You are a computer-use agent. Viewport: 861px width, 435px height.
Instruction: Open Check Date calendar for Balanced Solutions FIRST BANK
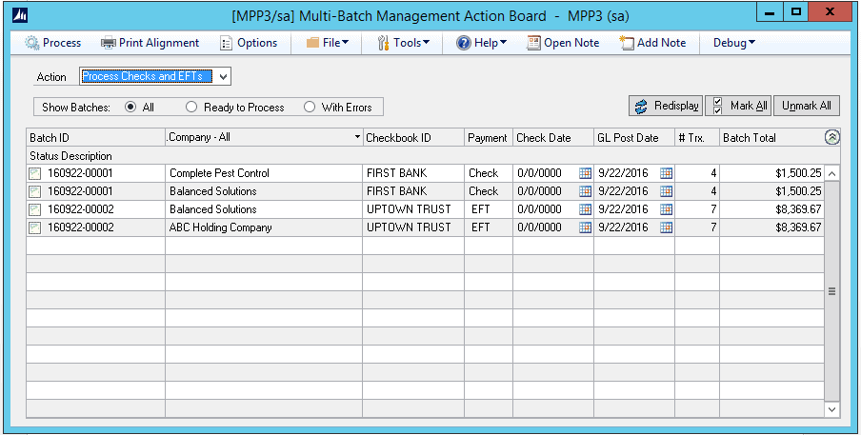(586, 191)
